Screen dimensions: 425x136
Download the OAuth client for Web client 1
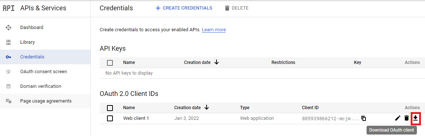point(415,118)
